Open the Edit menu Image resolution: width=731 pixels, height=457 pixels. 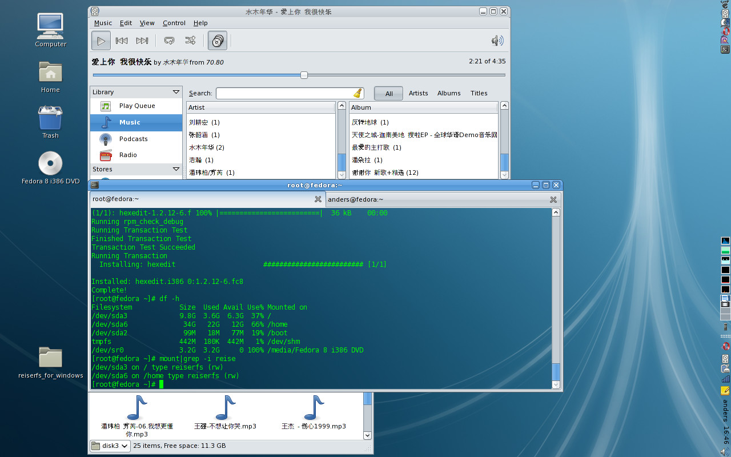click(126, 23)
